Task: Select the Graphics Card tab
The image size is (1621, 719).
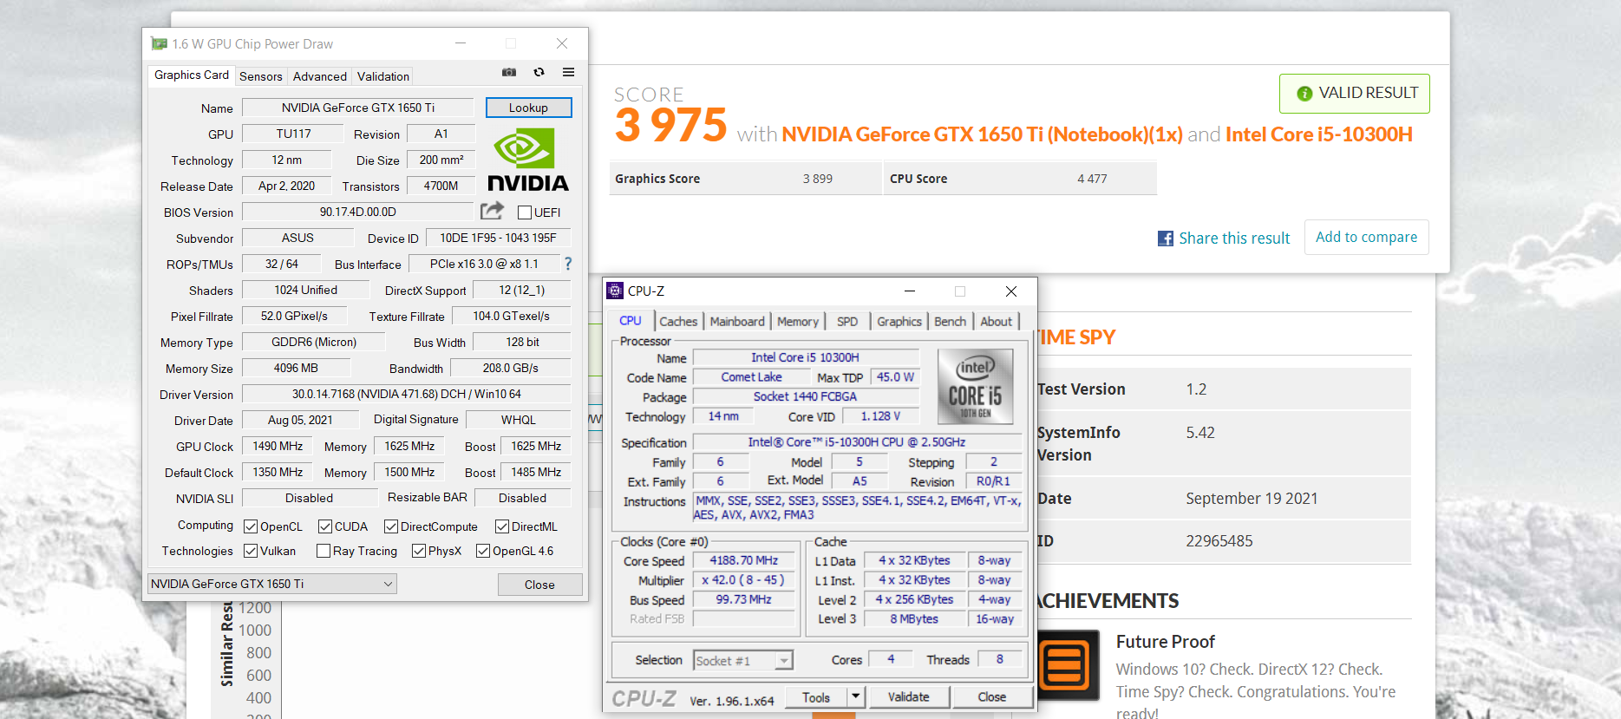Action: point(192,75)
